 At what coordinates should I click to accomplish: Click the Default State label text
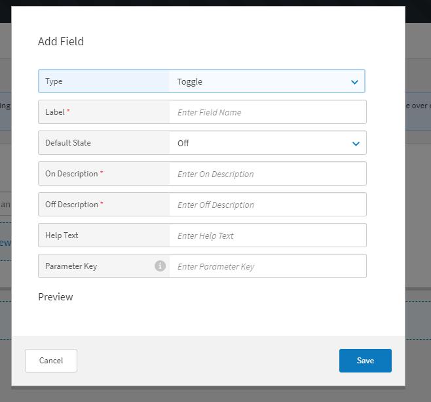coord(68,143)
